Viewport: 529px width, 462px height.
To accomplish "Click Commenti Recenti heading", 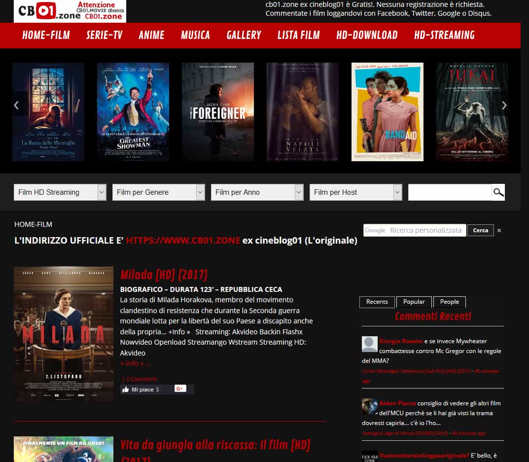I will pyautogui.click(x=433, y=316).
